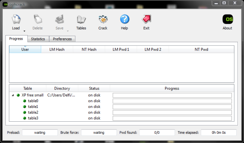Viewport: 244px width, 143px height.
Task: Click the NT Hash column header
Action: 89,49
